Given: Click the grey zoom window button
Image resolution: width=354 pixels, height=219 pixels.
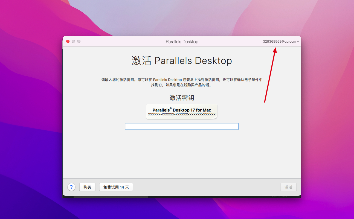Looking at the screenshot, I should click(79, 41).
